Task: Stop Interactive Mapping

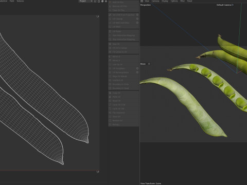Action: (123, 40)
